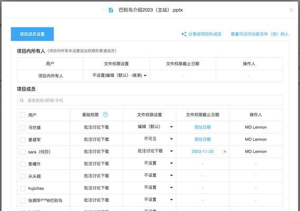The width and height of the screenshot is (300, 211).
Task: Open 项目内所有人 permission dropdown 不设置(编辑（默认）-继承)
Action: [119, 75]
